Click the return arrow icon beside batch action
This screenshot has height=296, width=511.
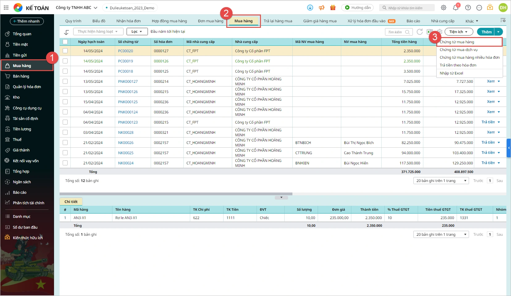(66, 32)
